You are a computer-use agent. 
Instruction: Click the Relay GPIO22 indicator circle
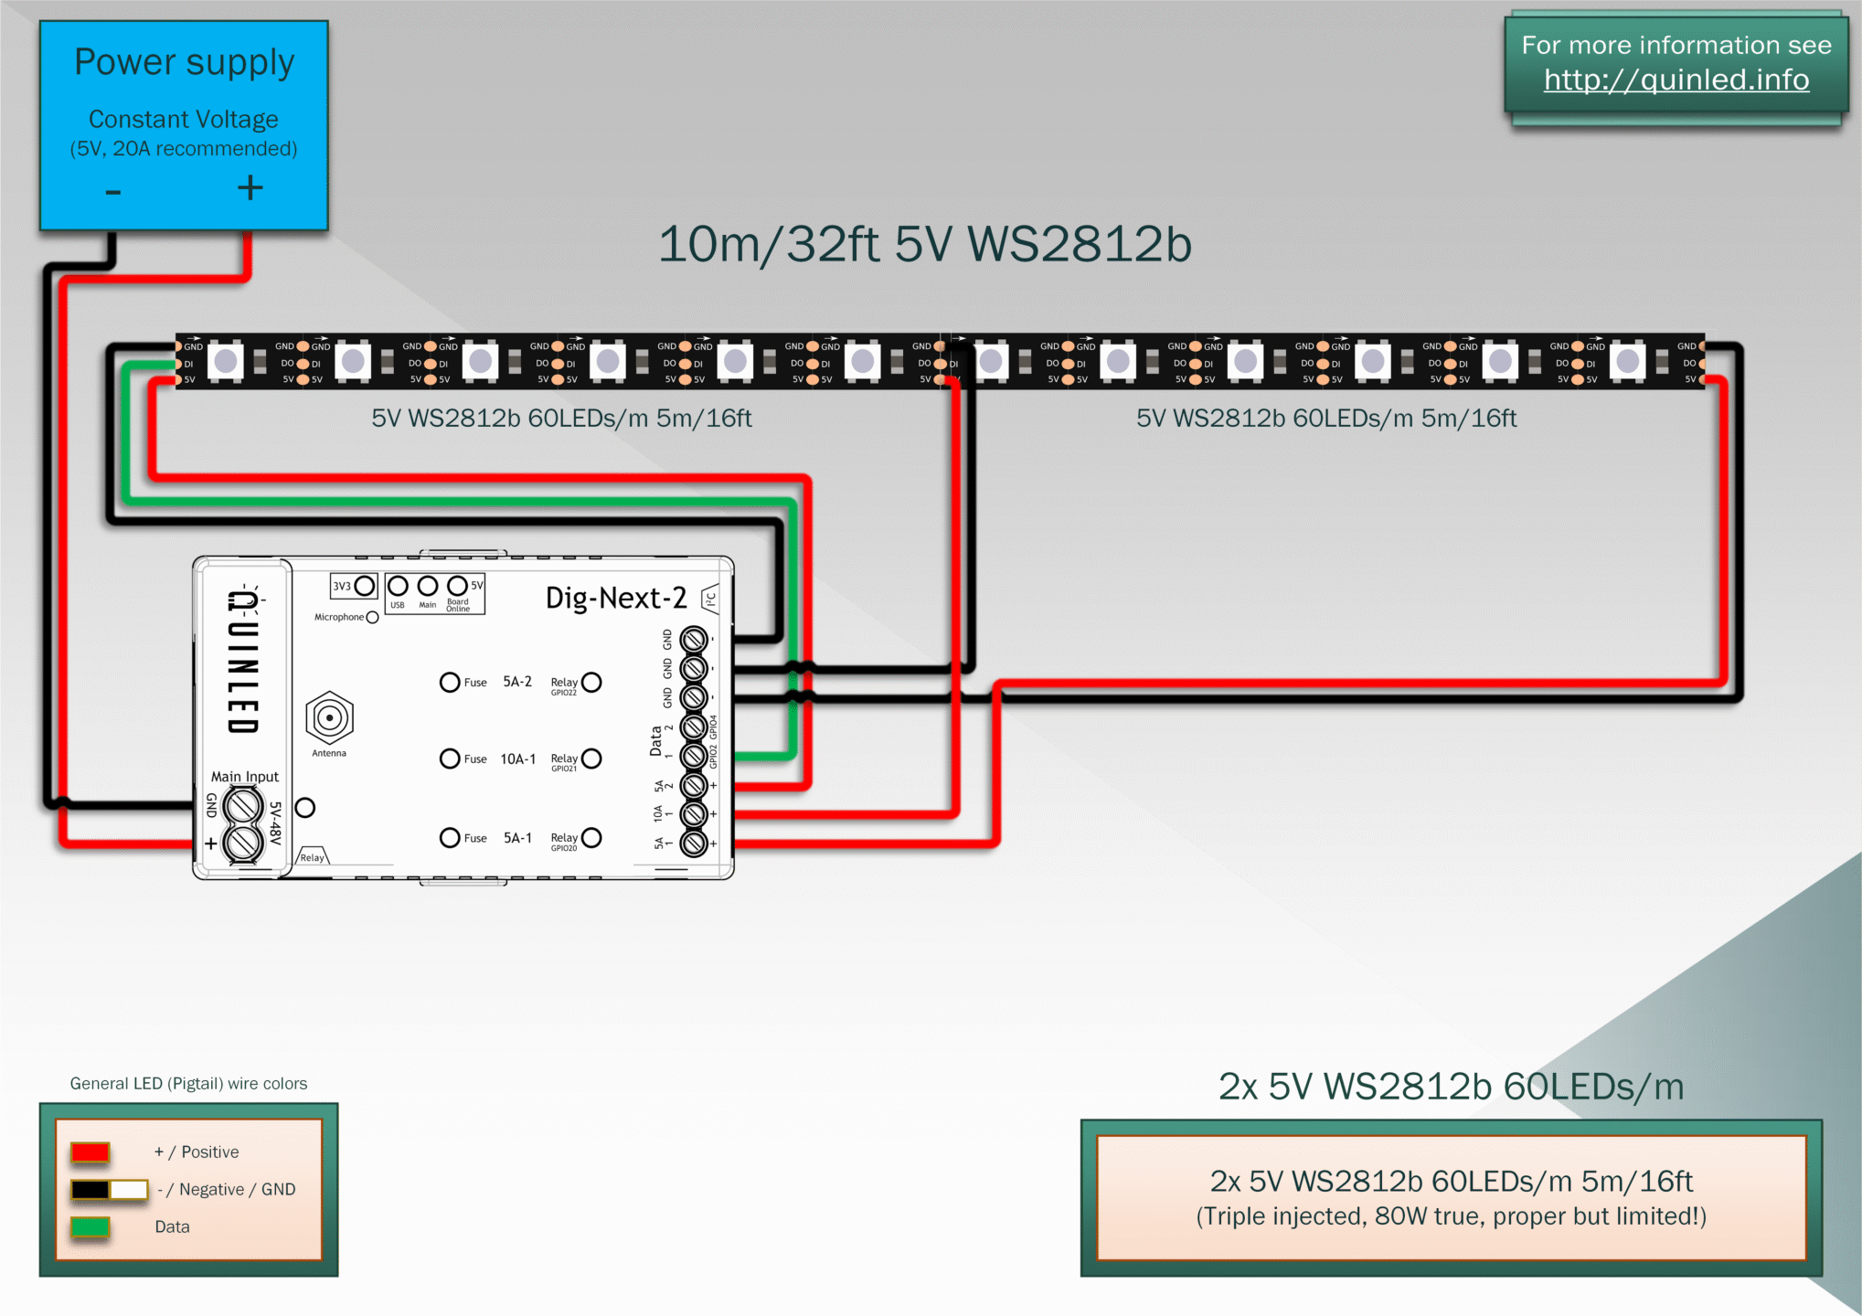592,683
